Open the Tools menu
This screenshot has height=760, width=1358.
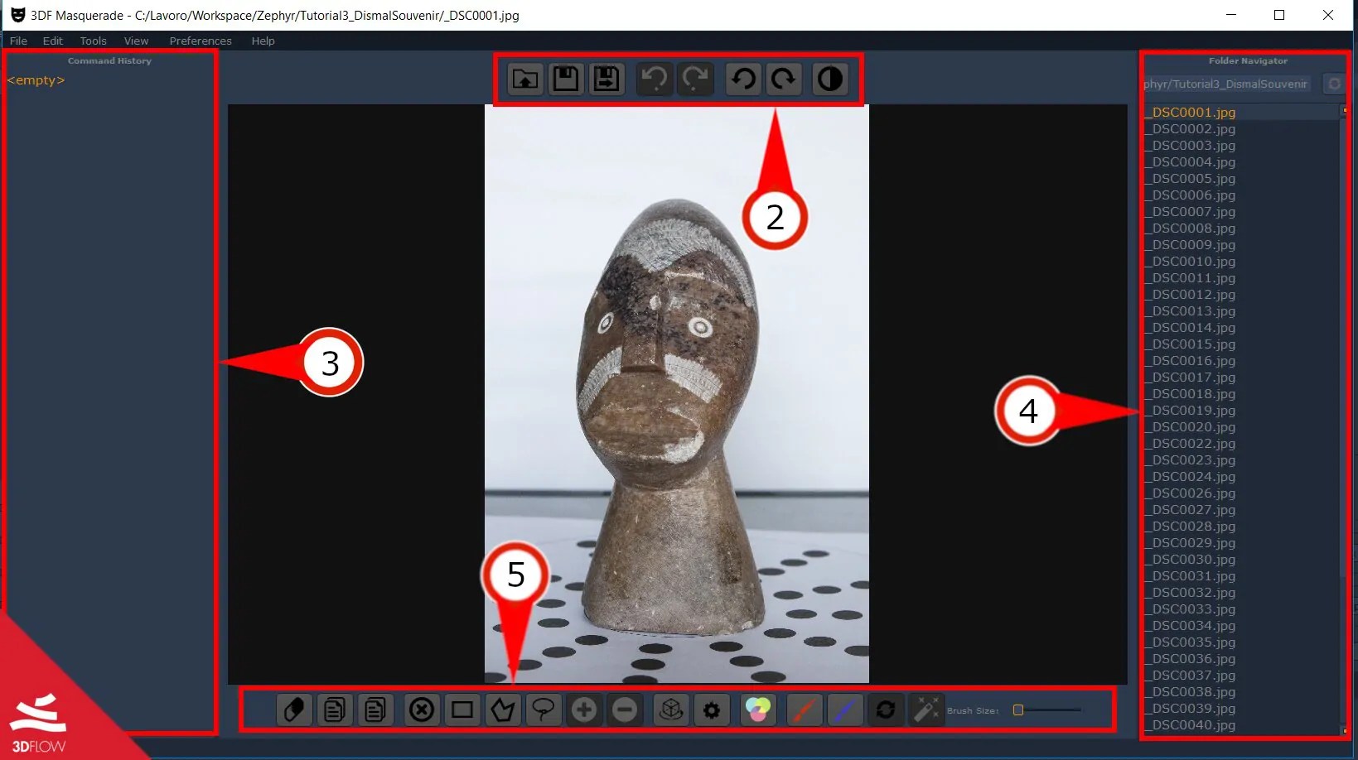(x=93, y=41)
